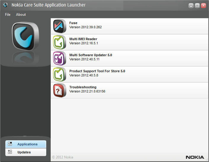The width and height of the screenshot is (209, 162).
Task: Switch to the Applications tab
Action: point(26,144)
